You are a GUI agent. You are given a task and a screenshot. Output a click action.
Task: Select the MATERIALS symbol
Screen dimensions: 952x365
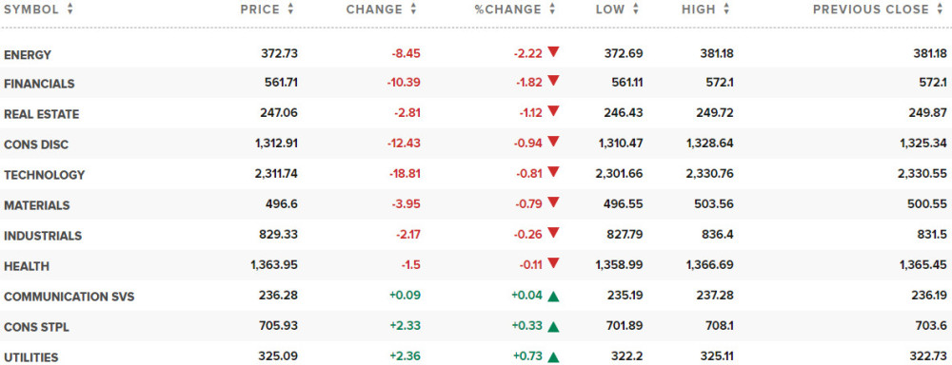point(36,205)
